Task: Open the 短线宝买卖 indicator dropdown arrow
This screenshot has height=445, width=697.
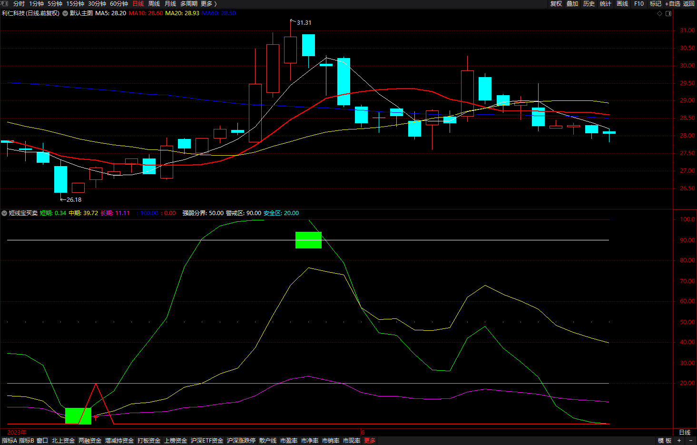Action: (4, 213)
